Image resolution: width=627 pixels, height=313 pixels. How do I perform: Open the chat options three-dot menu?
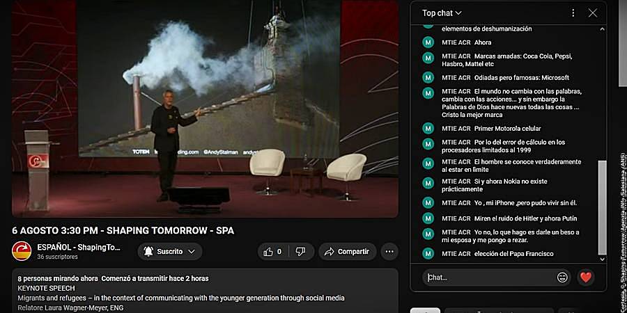click(573, 13)
